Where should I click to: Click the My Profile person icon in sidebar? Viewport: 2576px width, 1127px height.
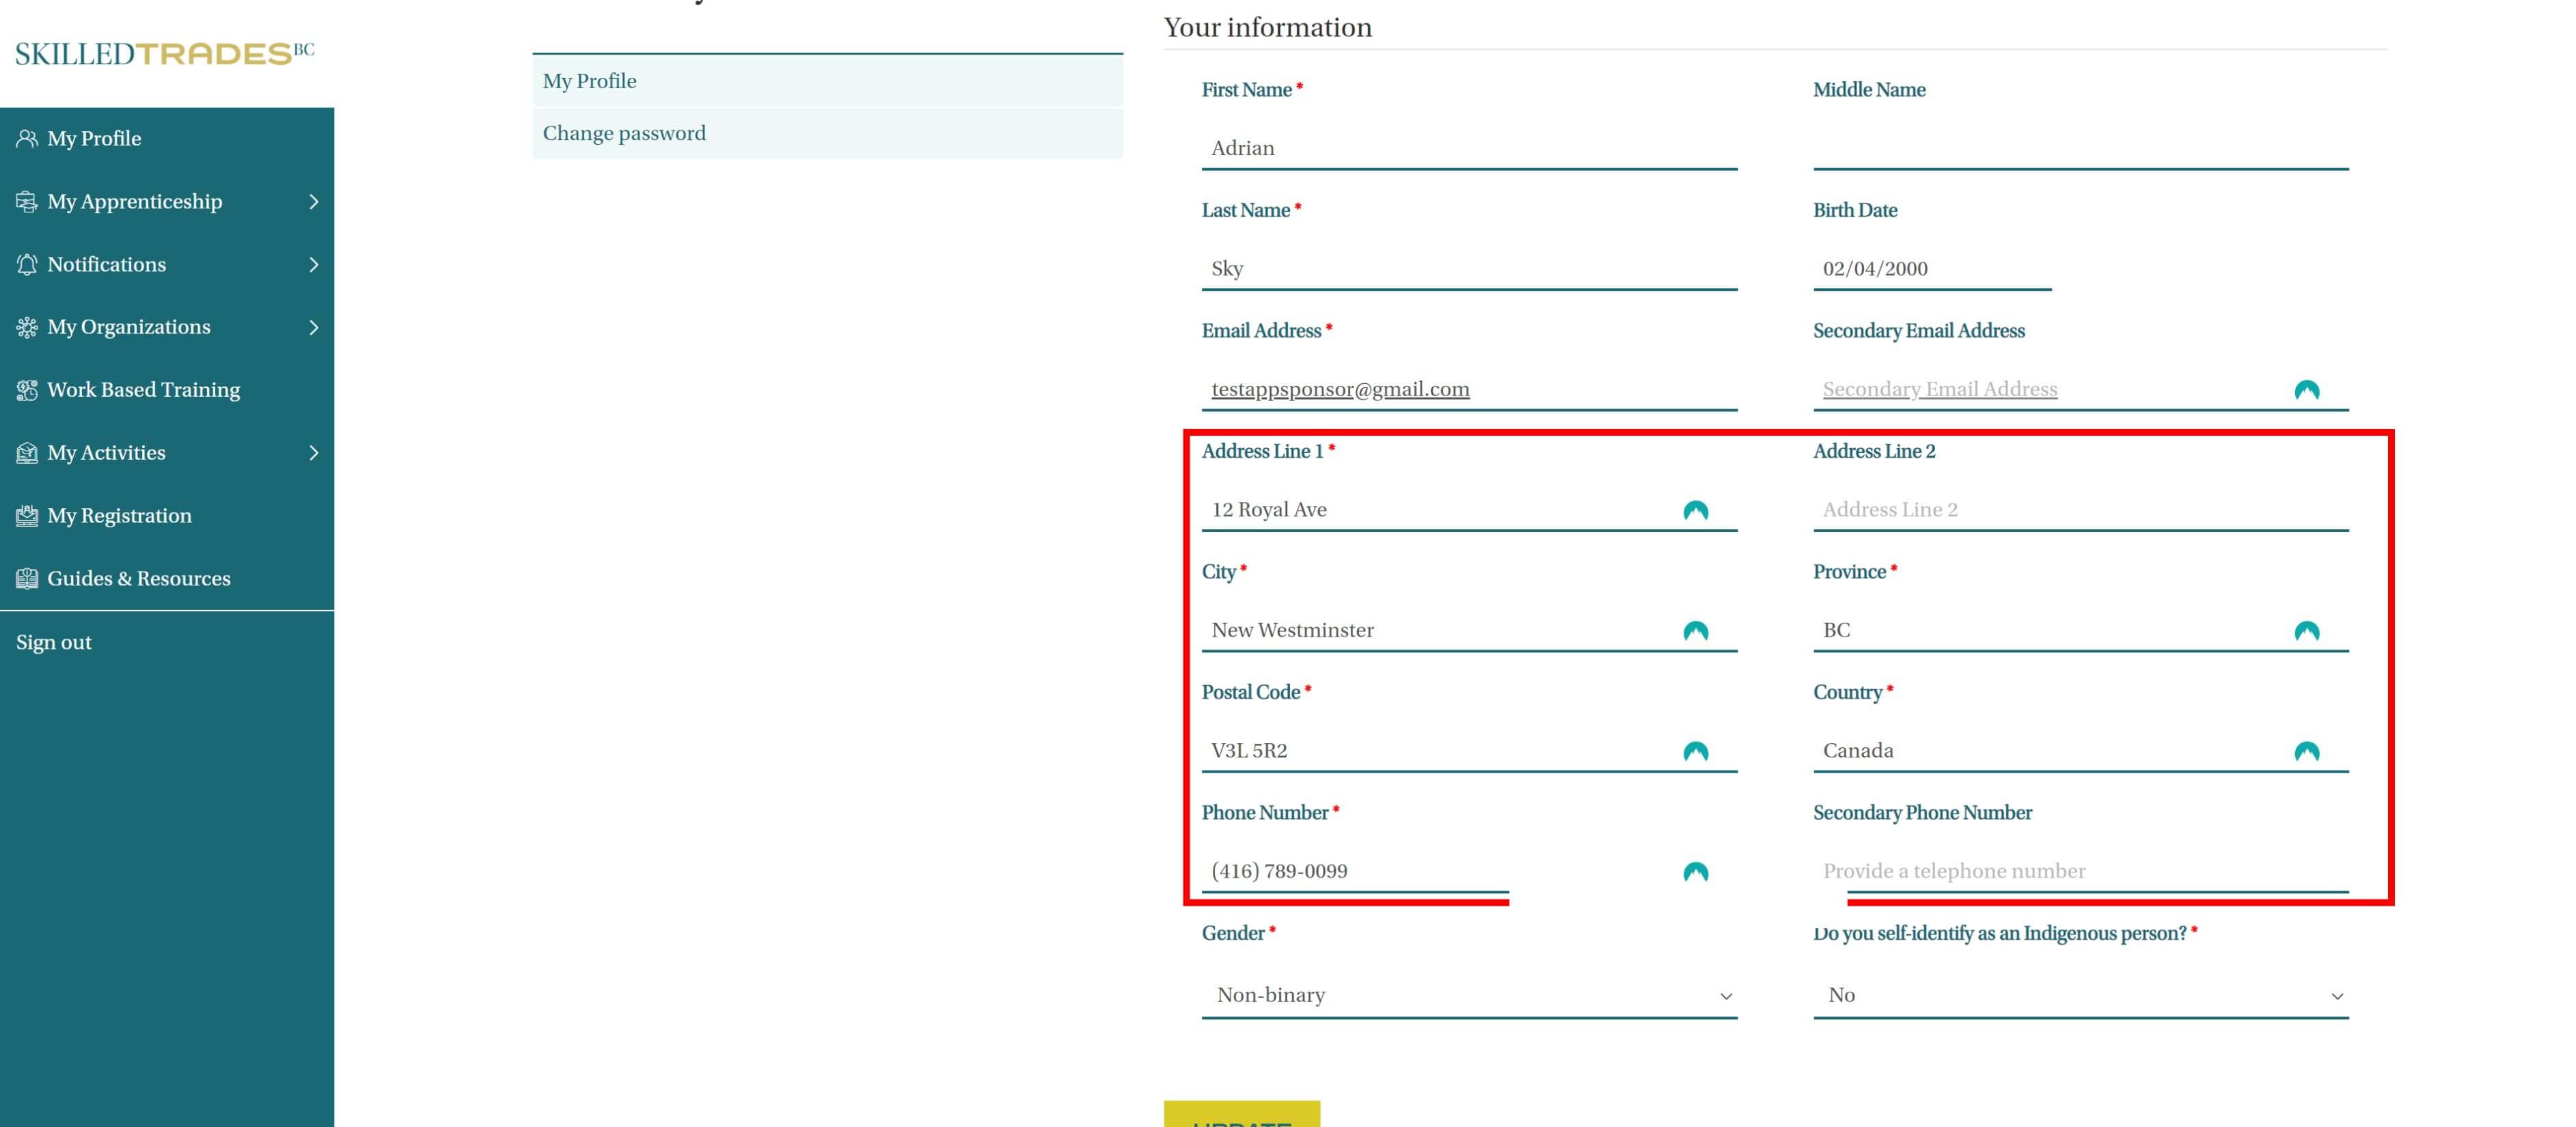(27, 139)
